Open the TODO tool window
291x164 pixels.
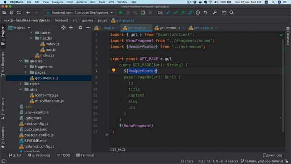coord(64,155)
